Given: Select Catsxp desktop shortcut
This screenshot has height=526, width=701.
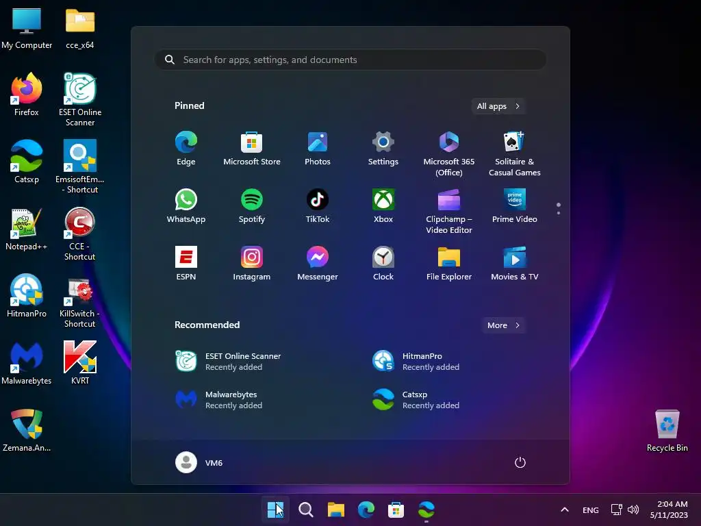Looking at the screenshot, I should [27, 162].
